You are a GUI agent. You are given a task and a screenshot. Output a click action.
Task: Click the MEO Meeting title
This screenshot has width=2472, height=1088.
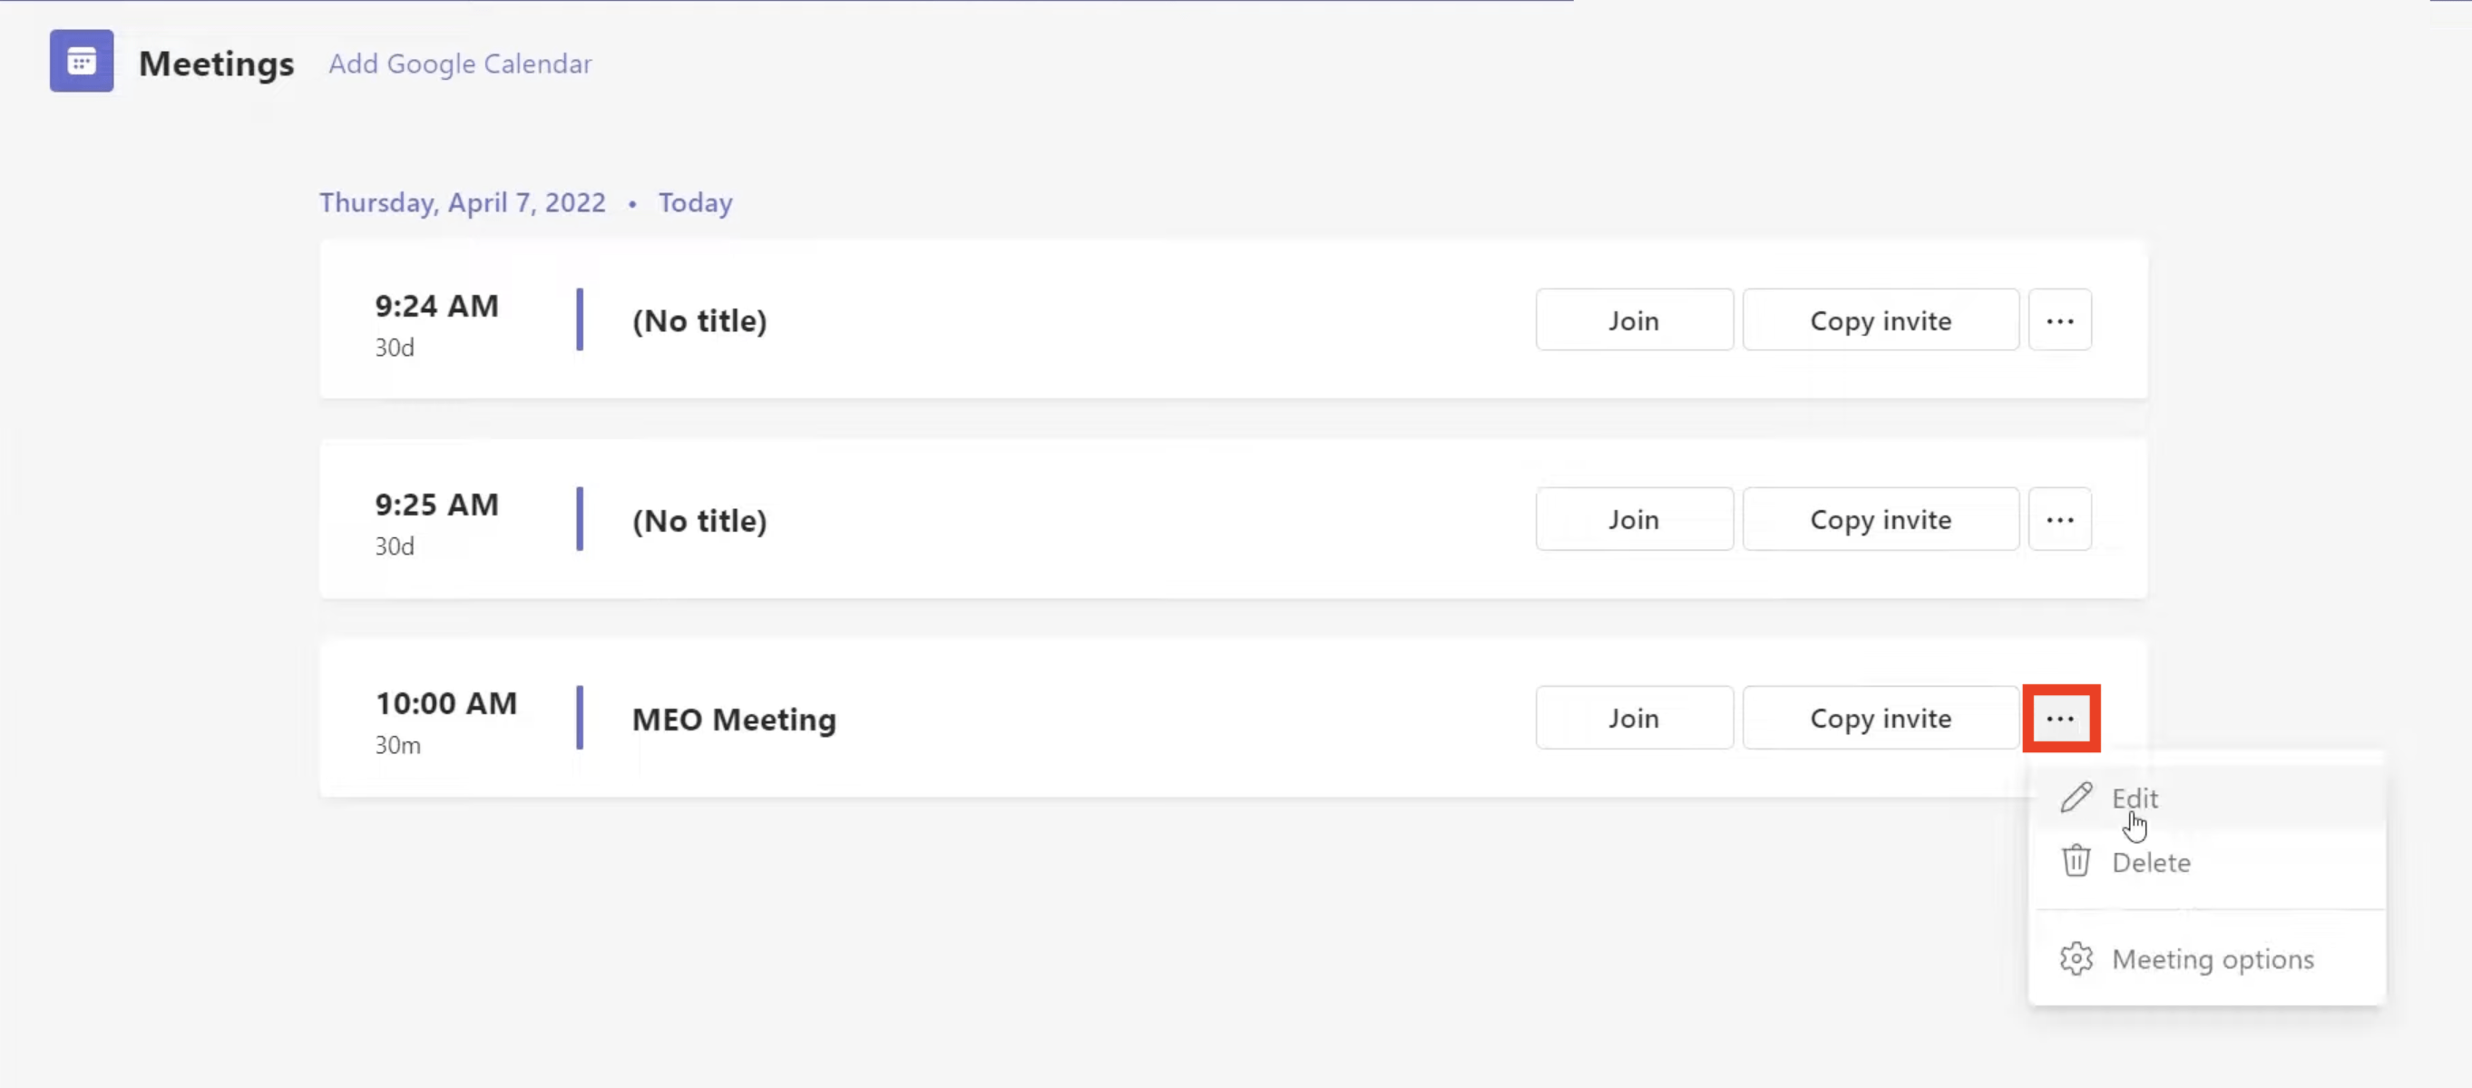(x=734, y=719)
